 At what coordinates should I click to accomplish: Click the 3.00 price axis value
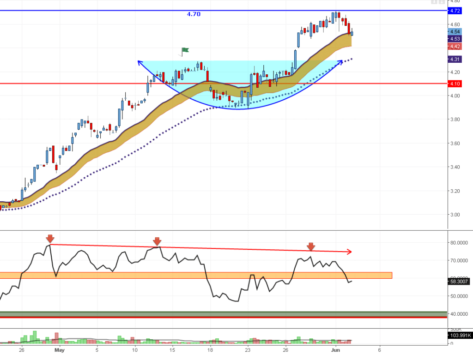pos(455,215)
